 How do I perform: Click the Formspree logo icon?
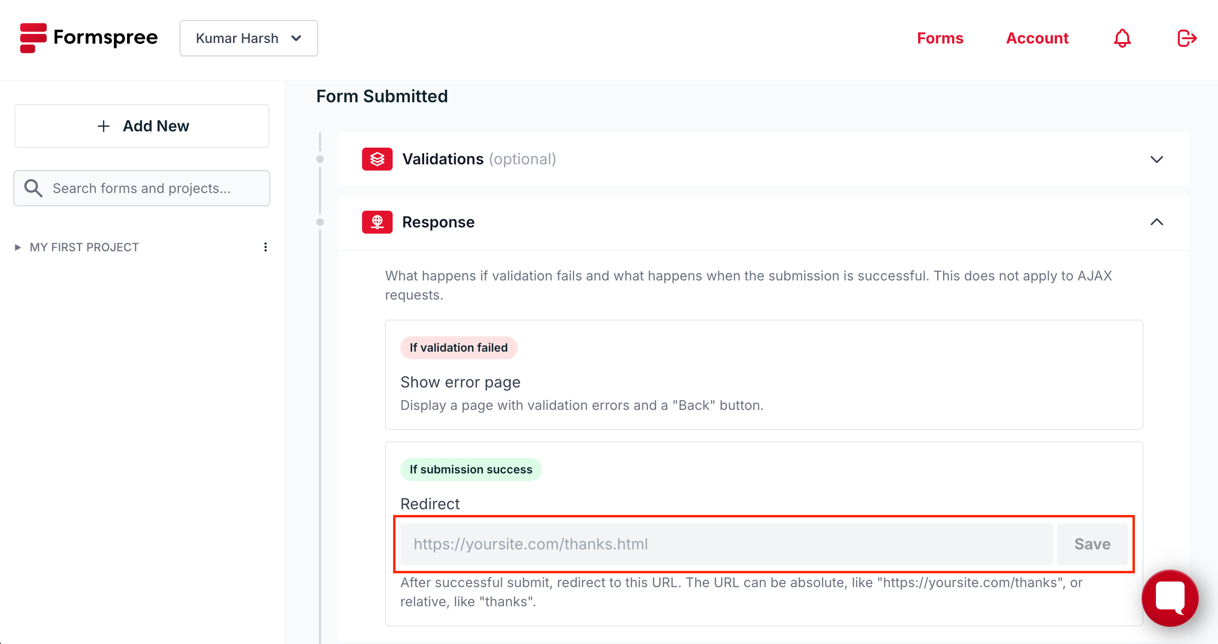pos(33,38)
